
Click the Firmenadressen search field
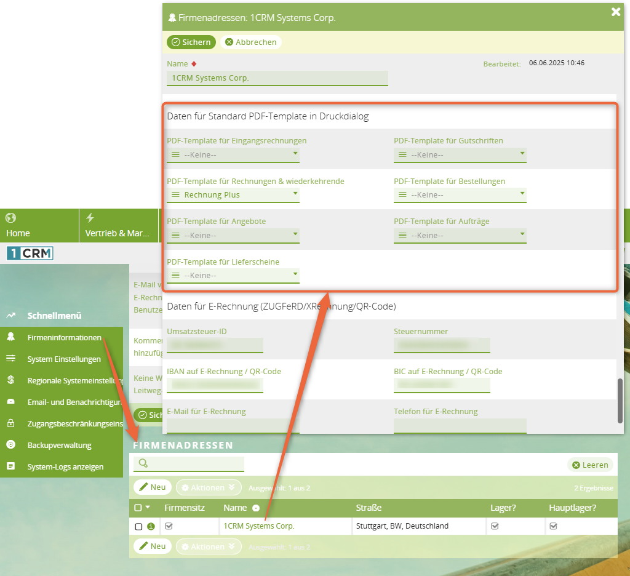(189, 464)
